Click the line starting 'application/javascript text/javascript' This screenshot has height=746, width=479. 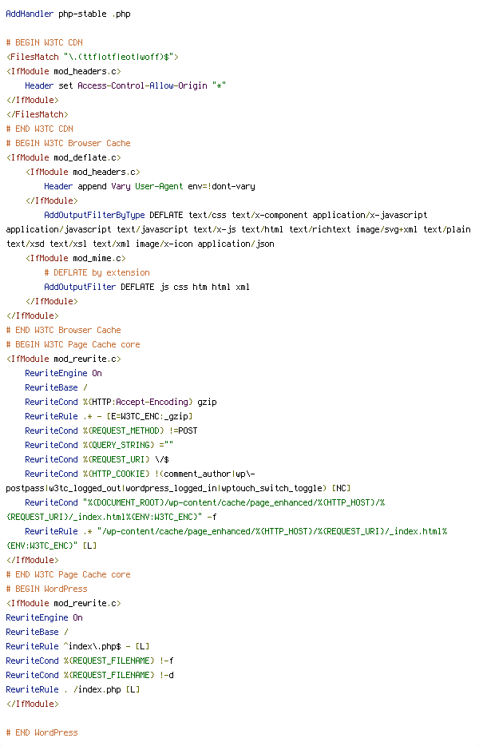click(238, 229)
